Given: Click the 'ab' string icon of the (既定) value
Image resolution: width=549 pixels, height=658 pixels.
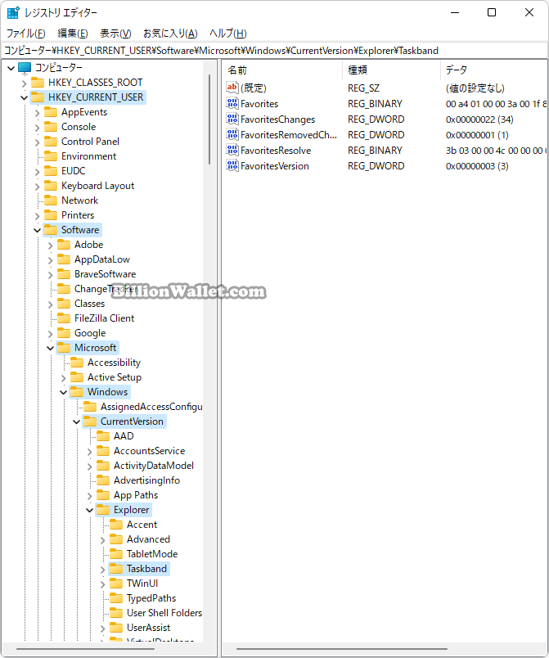Looking at the screenshot, I should coord(232,88).
